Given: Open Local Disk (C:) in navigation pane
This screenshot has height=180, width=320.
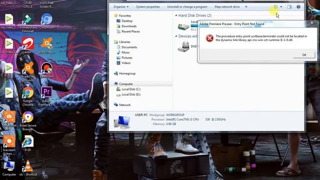Looking at the screenshot, I should click(128, 89).
